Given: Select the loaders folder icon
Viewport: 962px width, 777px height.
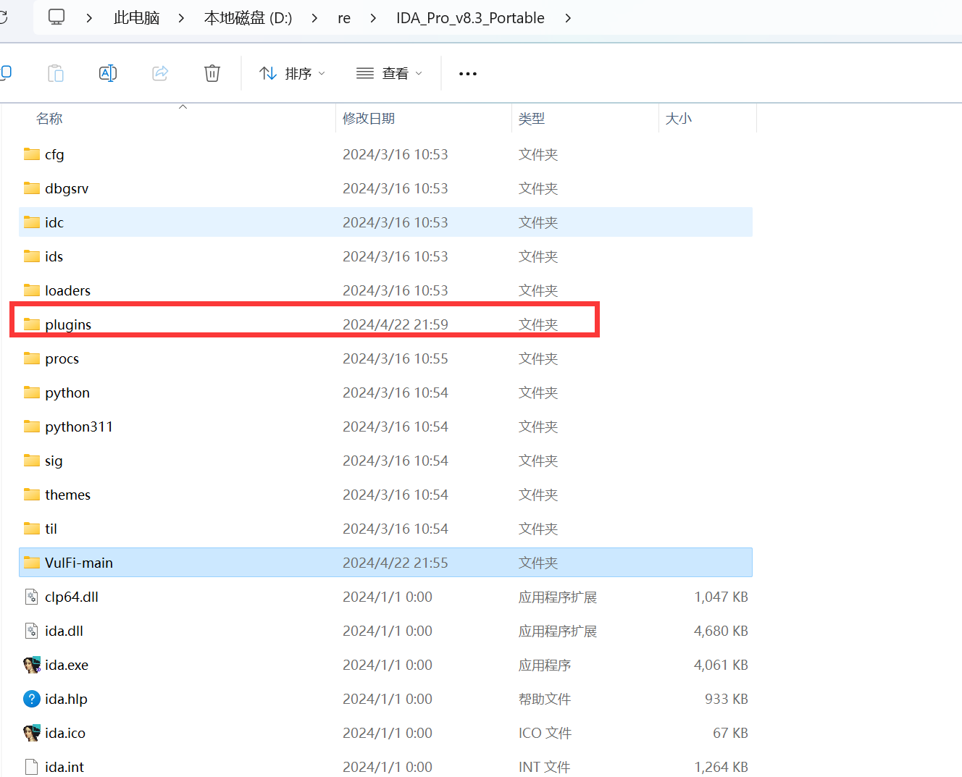Looking at the screenshot, I should point(32,290).
